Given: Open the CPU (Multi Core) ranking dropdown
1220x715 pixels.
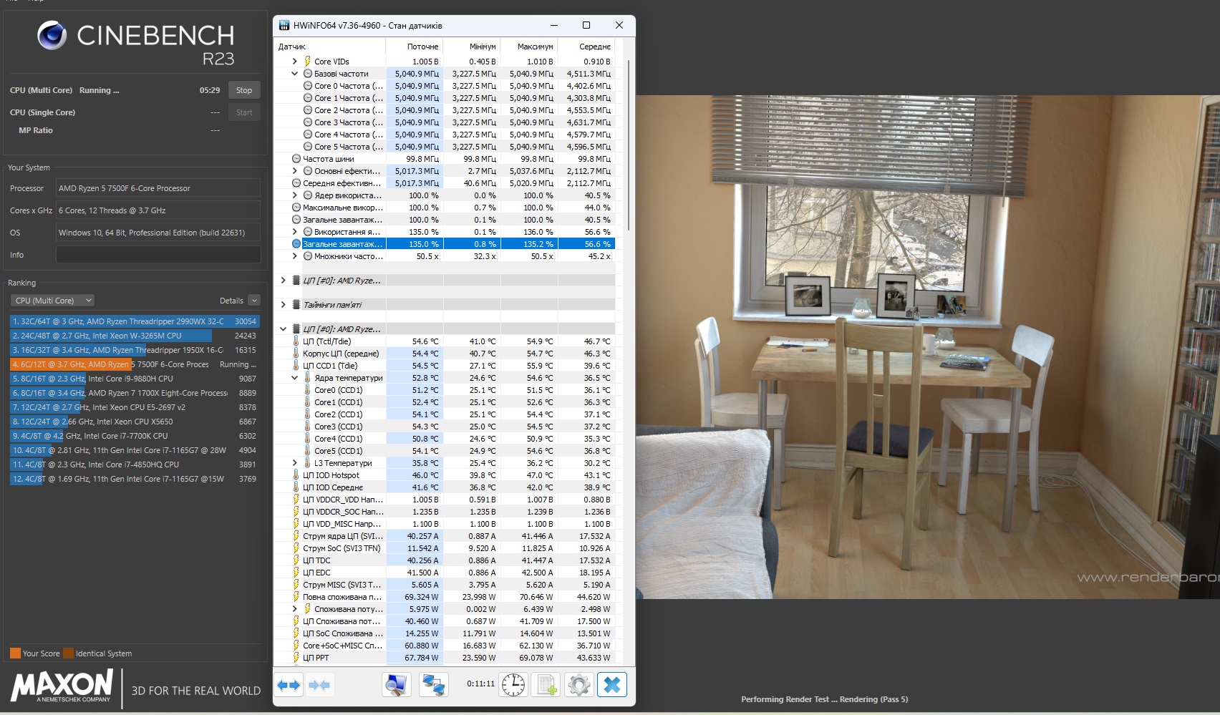Looking at the screenshot, I should [53, 301].
